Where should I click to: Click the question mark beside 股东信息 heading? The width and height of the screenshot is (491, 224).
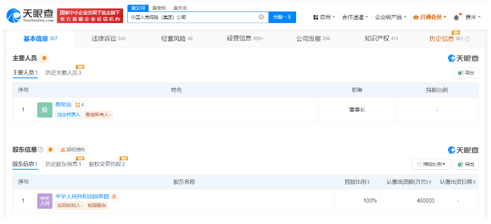pos(41,150)
